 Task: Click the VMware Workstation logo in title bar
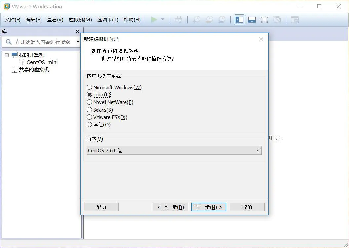tap(7, 6)
